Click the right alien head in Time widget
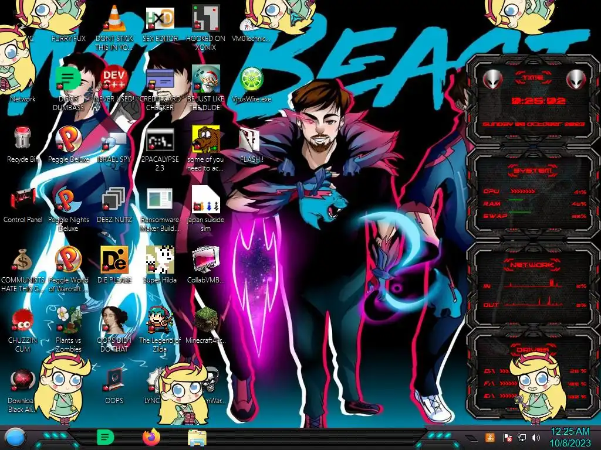Viewport: 601px width, 450px height. [576, 79]
